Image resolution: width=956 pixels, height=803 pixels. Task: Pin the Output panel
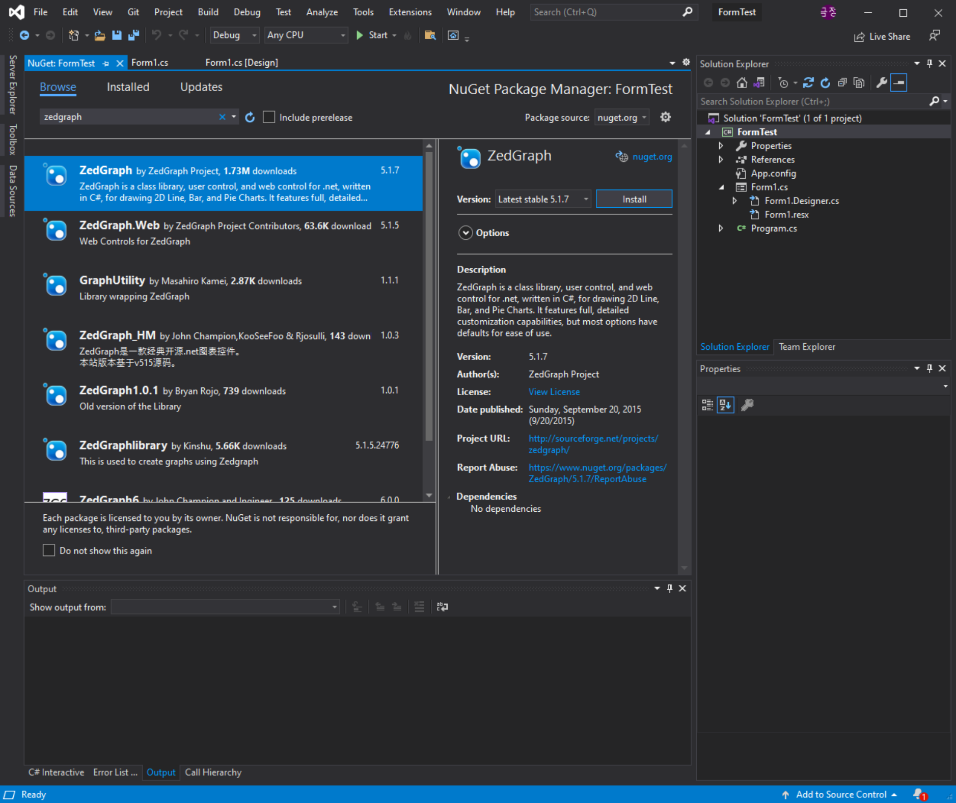point(670,588)
